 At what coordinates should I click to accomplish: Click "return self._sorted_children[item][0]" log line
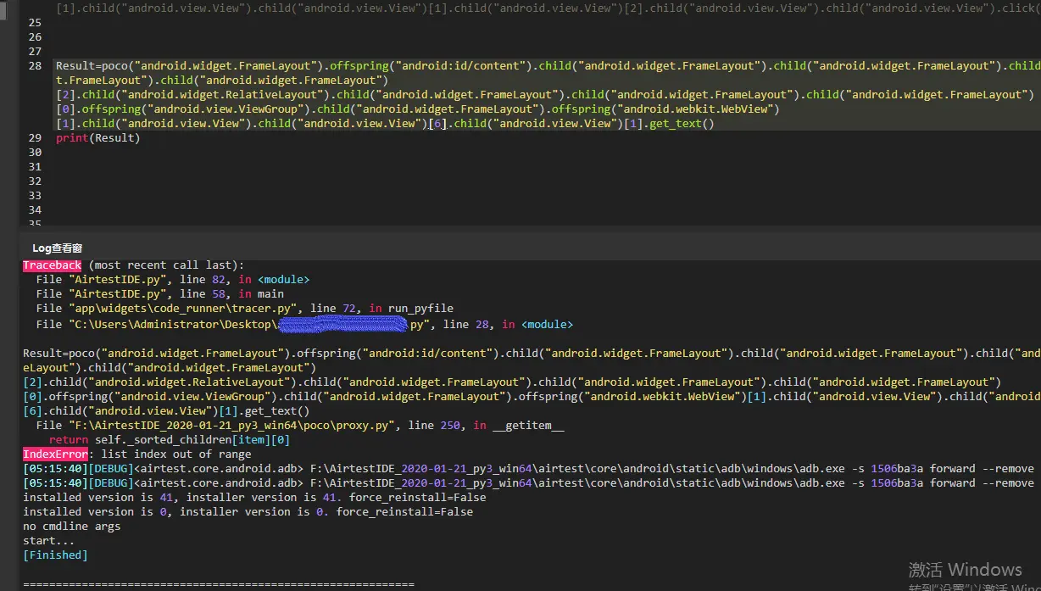click(170, 440)
